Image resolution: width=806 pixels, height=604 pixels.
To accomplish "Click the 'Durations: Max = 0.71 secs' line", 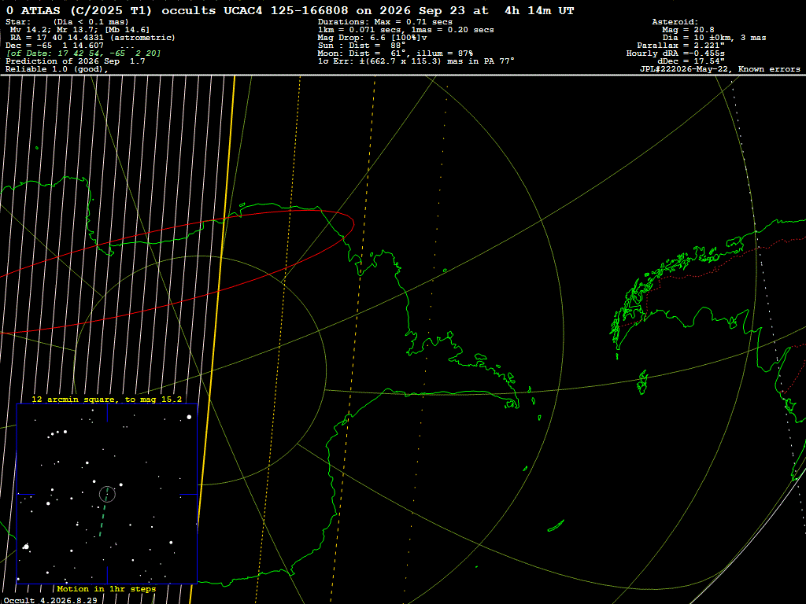I will 385,21.
